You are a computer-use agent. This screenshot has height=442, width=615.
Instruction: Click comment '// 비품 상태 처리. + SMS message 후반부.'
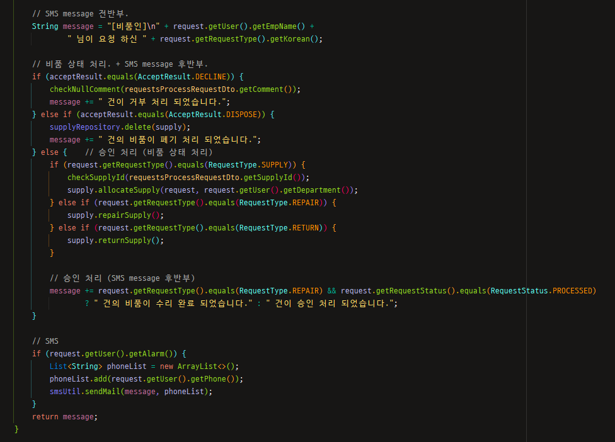(120, 64)
